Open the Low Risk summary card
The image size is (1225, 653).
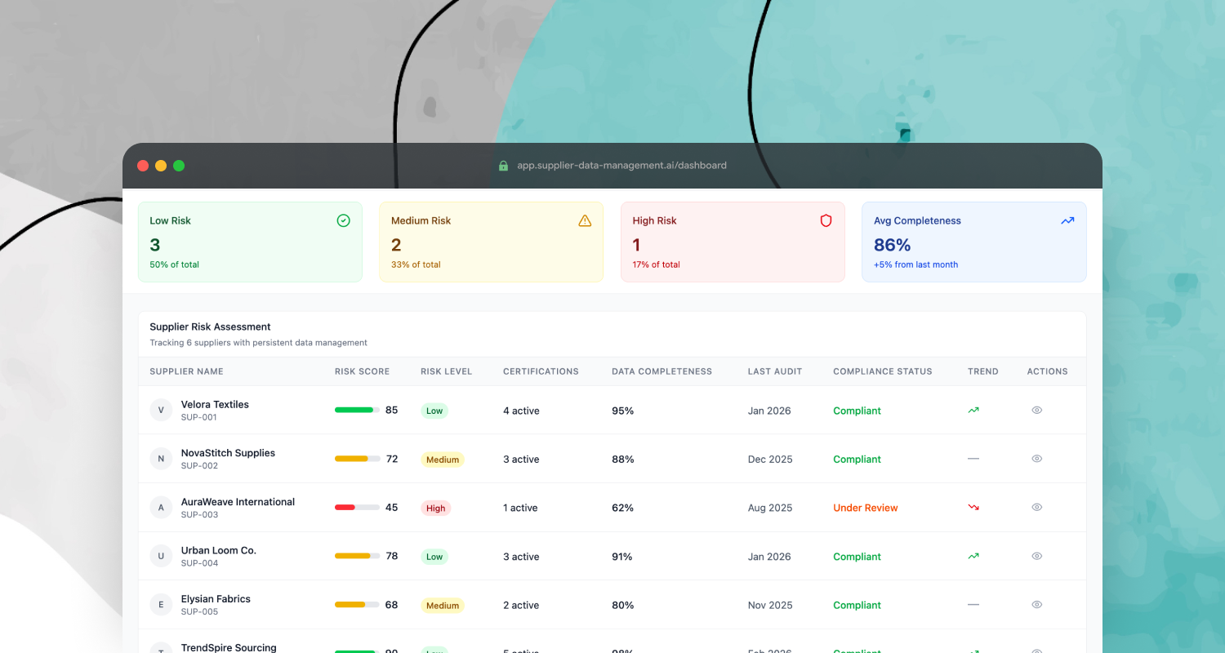(250, 242)
